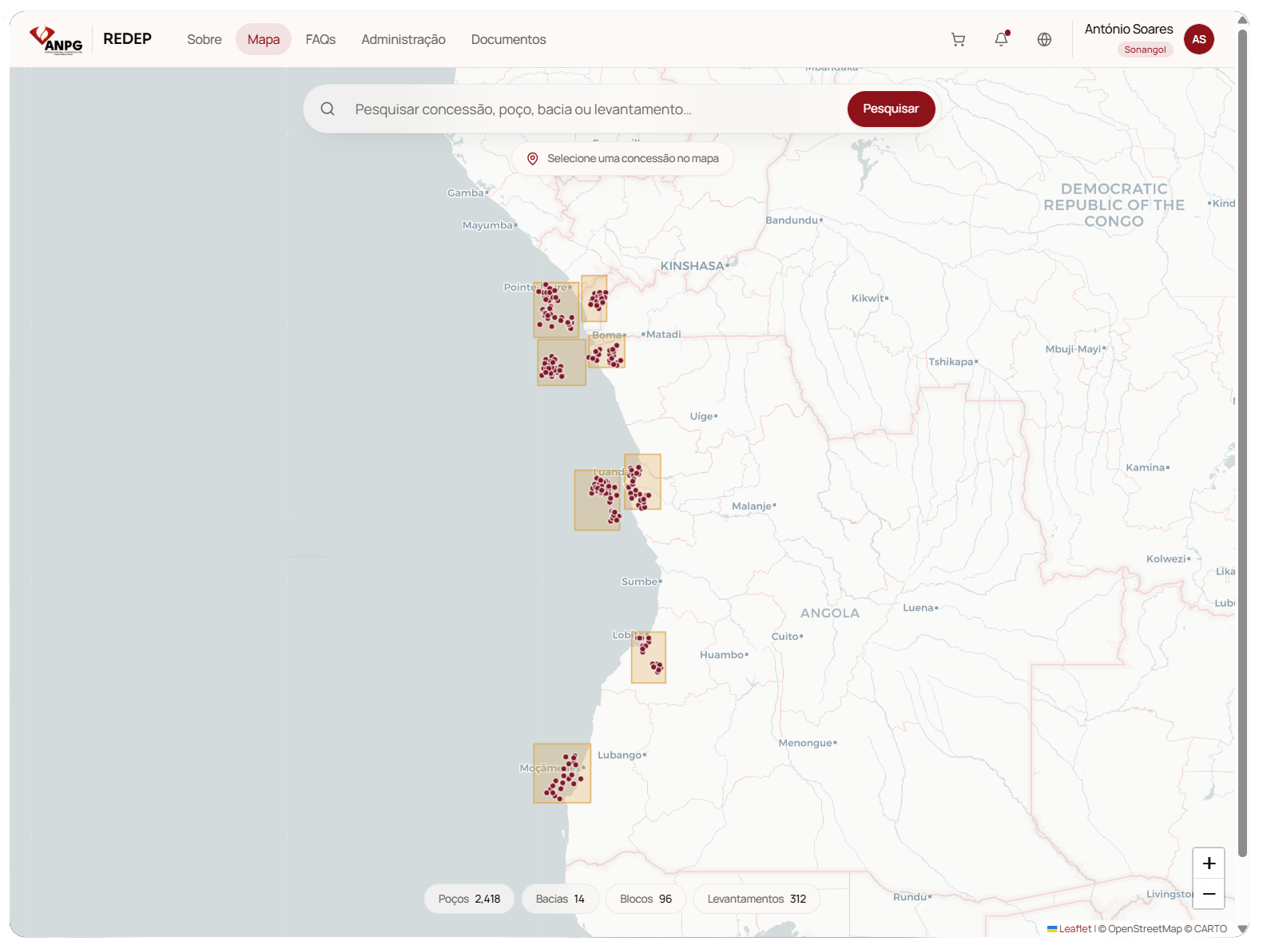Select the concession block near Moçâmedes

pos(562,773)
